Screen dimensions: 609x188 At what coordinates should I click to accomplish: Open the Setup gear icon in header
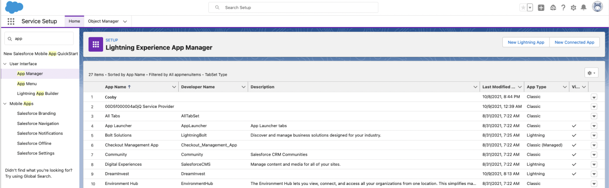pos(574,7)
